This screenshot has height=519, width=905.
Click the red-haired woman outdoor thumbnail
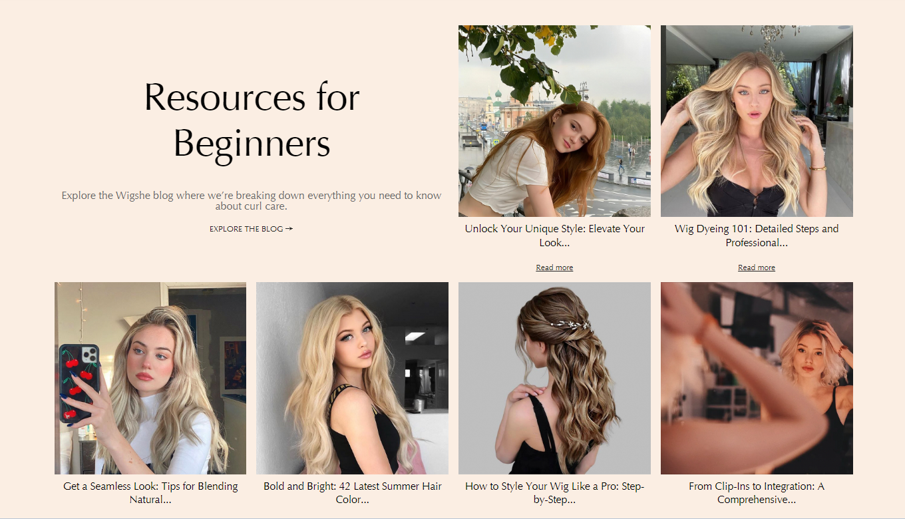[x=554, y=121]
